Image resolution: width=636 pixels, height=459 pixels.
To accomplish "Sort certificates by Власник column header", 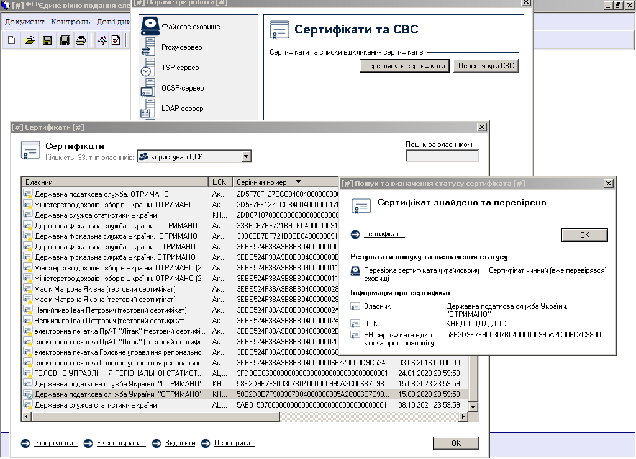I will pyautogui.click(x=115, y=182).
